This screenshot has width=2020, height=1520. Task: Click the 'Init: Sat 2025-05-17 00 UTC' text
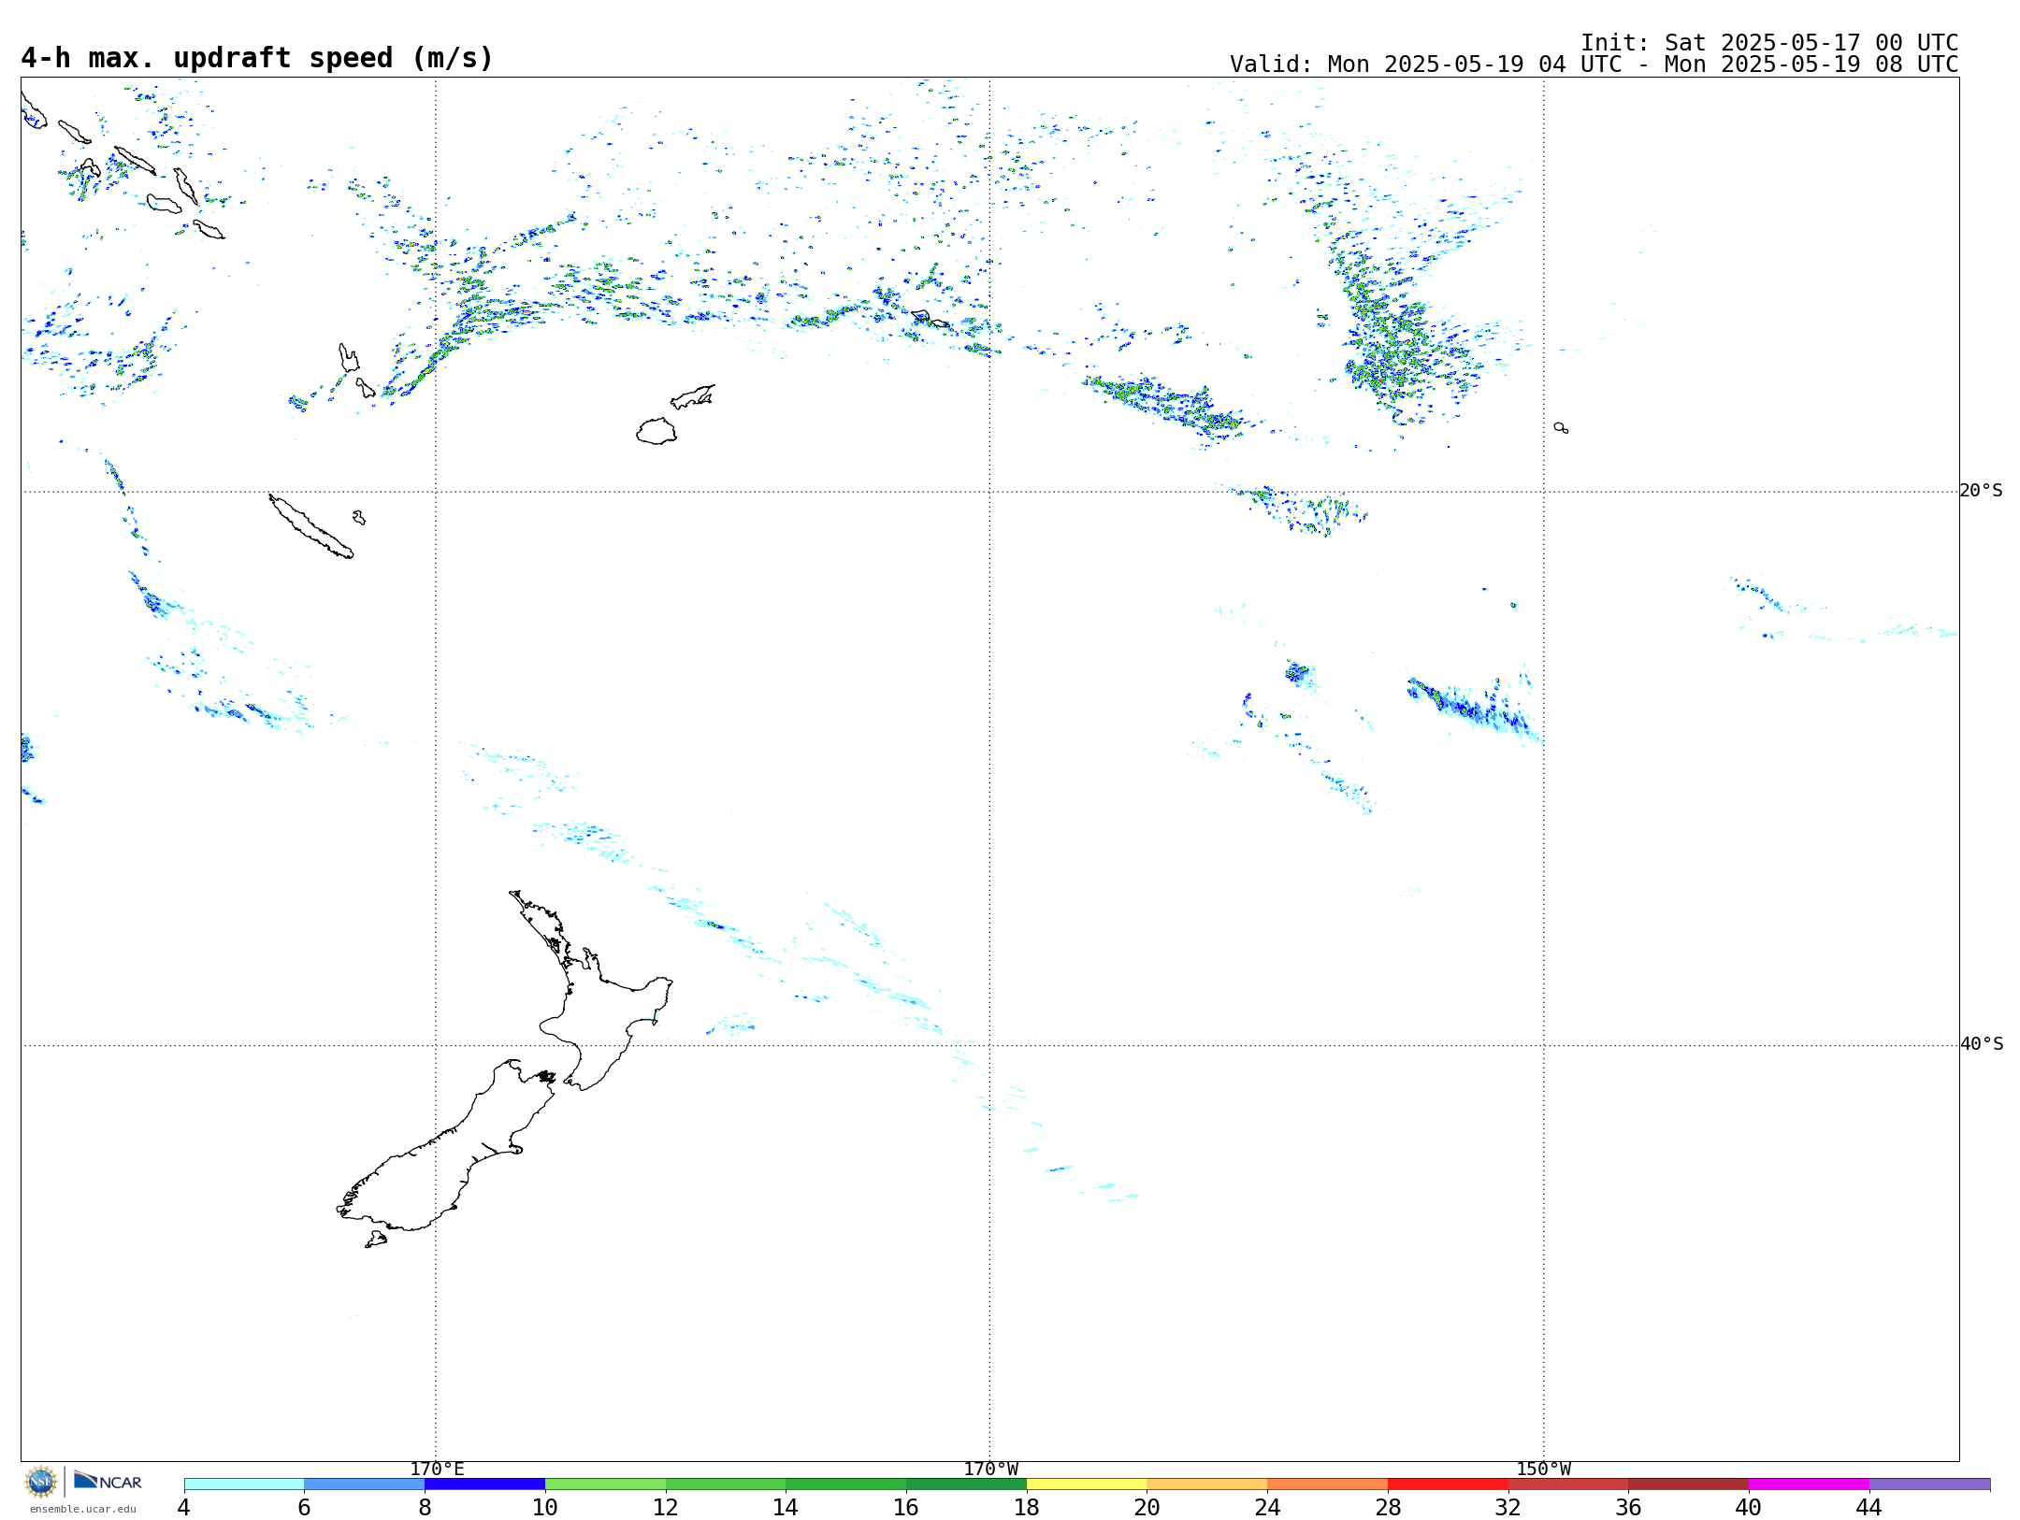click(1769, 43)
